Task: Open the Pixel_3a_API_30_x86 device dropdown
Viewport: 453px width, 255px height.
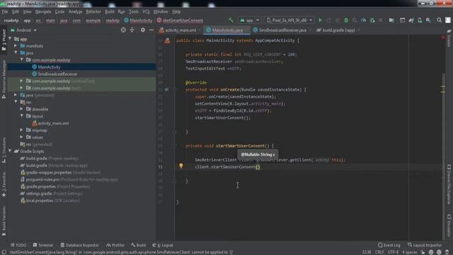Action: point(289,21)
